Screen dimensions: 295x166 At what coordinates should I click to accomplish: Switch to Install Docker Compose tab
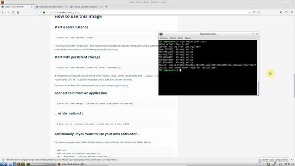point(86,6)
